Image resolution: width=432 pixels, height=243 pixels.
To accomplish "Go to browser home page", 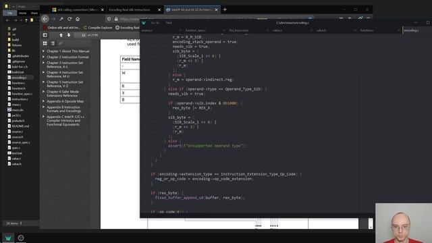I will click(78, 19).
